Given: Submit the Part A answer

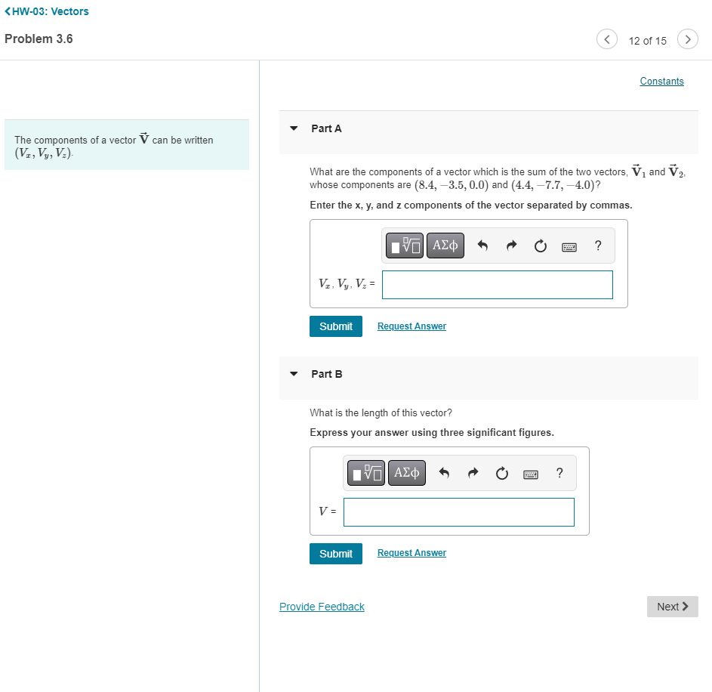Looking at the screenshot, I should point(336,326).
